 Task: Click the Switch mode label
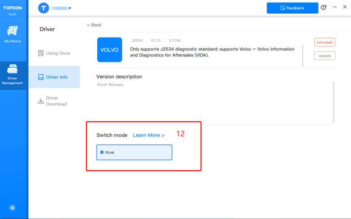(112, 135)
